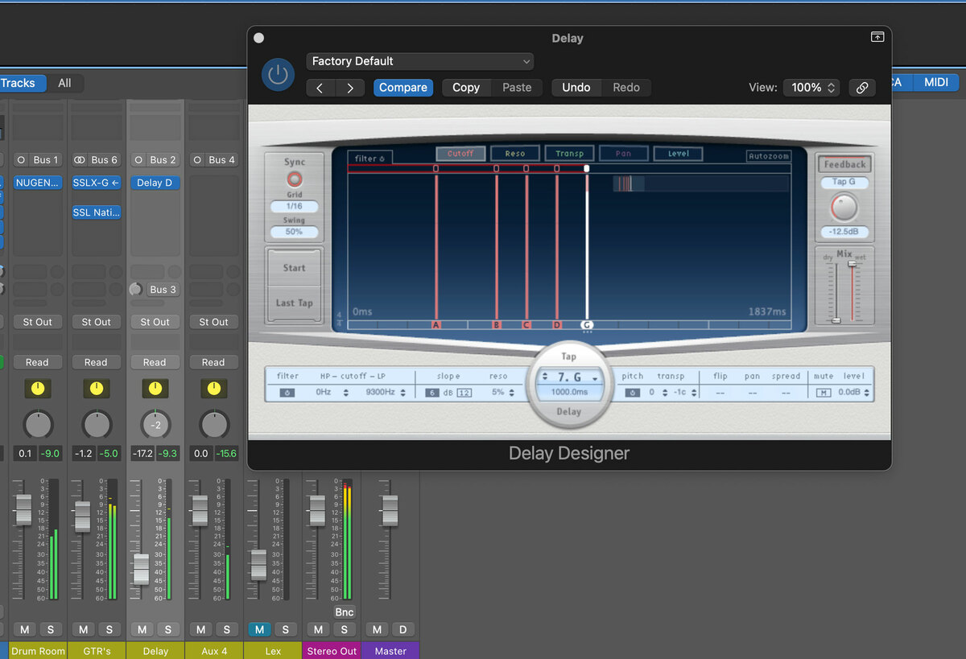Viewport: 966px width, 659px height.
Task: Click the Undo button in plugin header
Action: pos(576,88)
